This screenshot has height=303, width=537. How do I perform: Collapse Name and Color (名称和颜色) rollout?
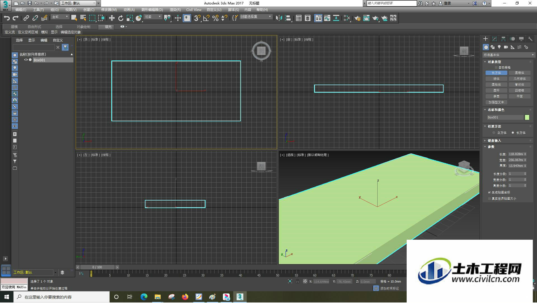[496, 110]
